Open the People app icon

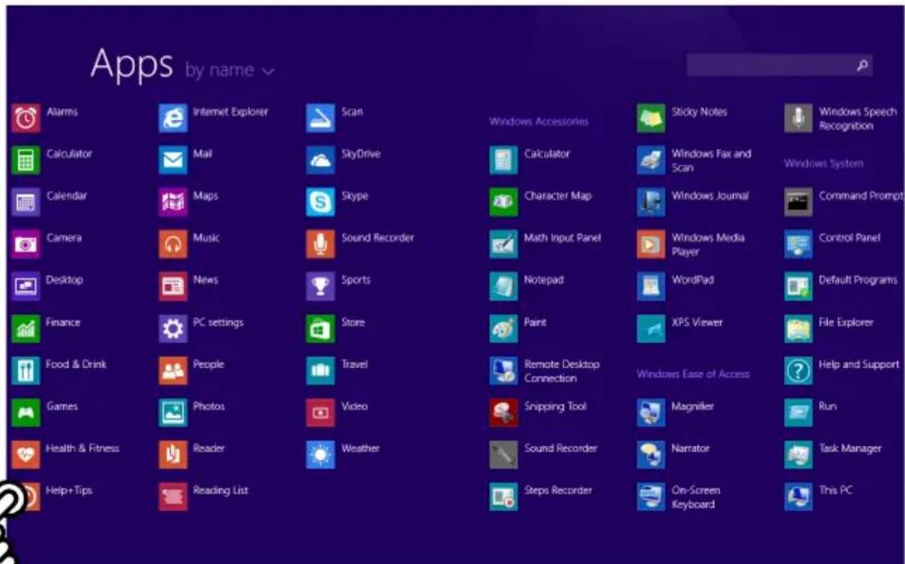click(x=173, y=371)
